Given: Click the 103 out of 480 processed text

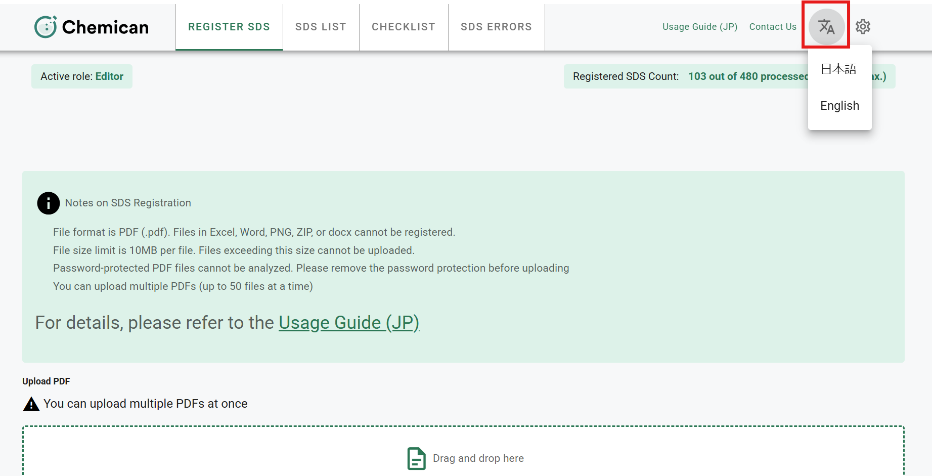Looking at the screenshot, I should 748,76.
